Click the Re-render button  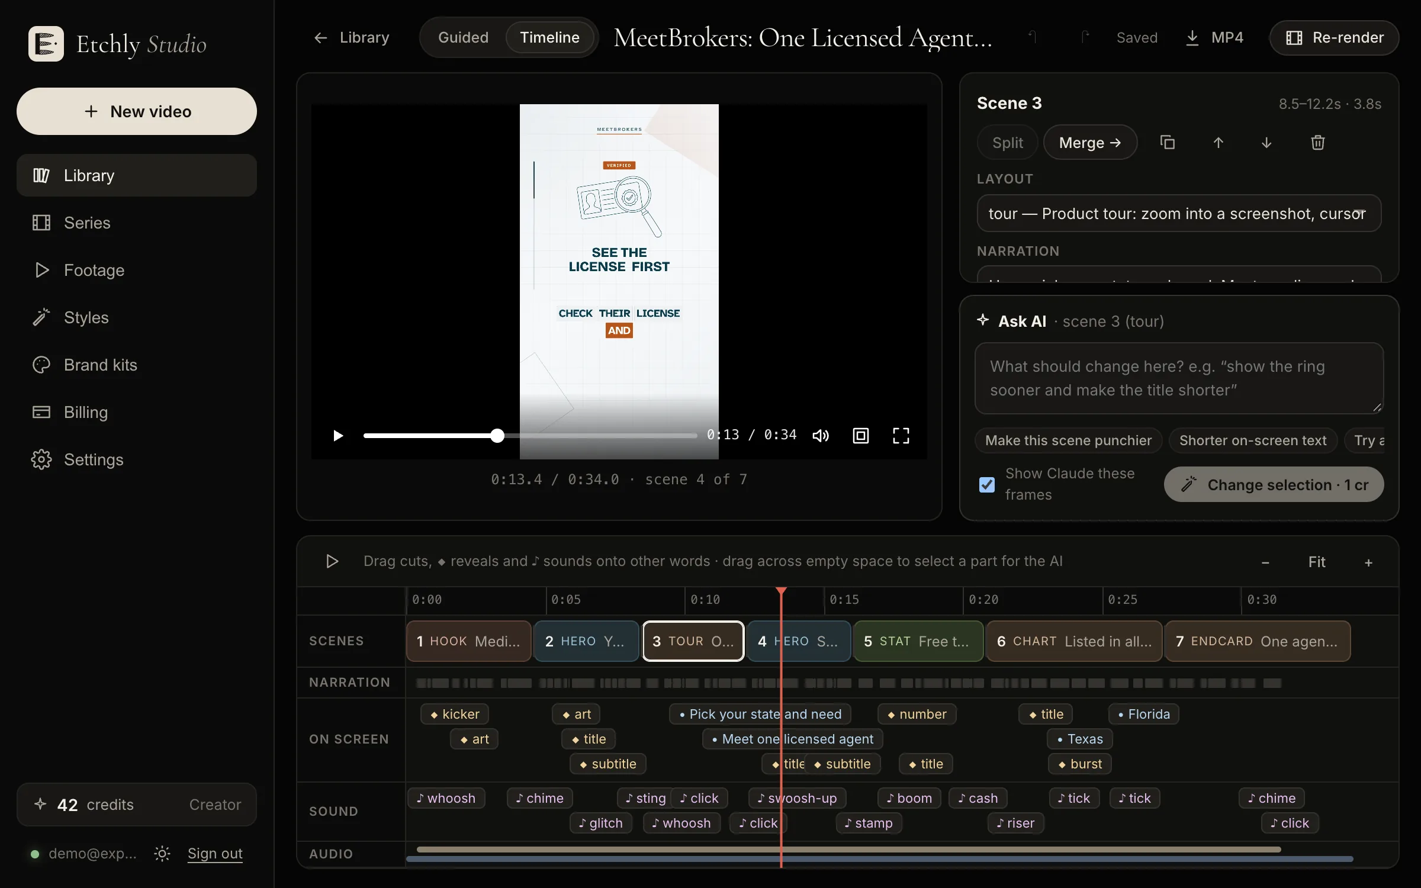coord(1334,37)
